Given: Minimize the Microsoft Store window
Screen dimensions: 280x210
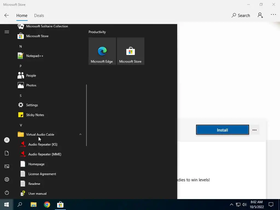Looking at the screenshot, I should (248, 4).
